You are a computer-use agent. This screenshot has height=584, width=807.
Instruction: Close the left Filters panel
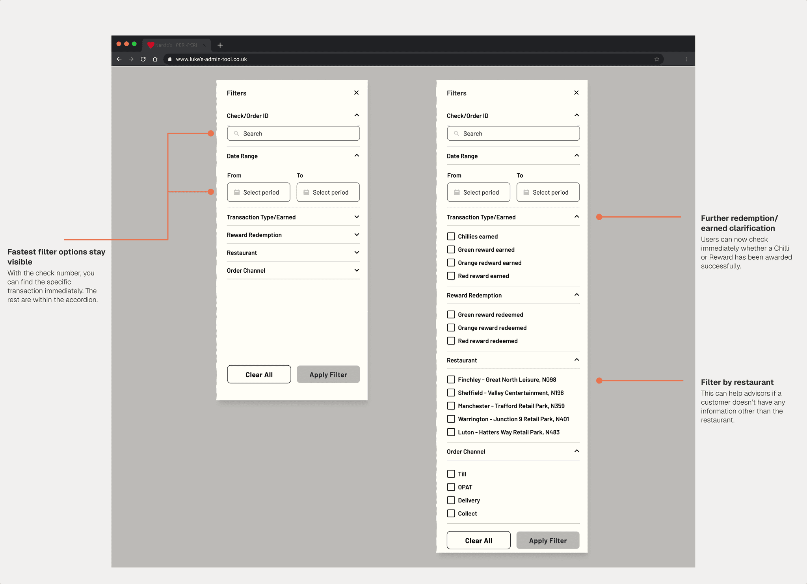(356, 93)
